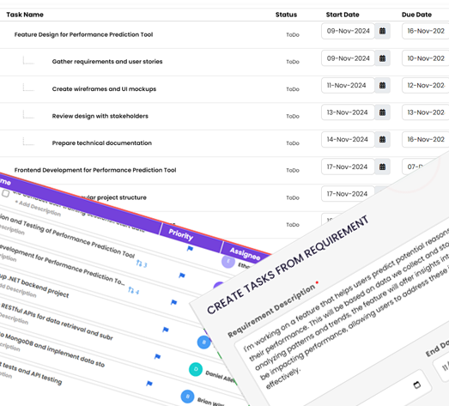
Task: Open calendar for Feature Design start date
Action: click(382, 31)
